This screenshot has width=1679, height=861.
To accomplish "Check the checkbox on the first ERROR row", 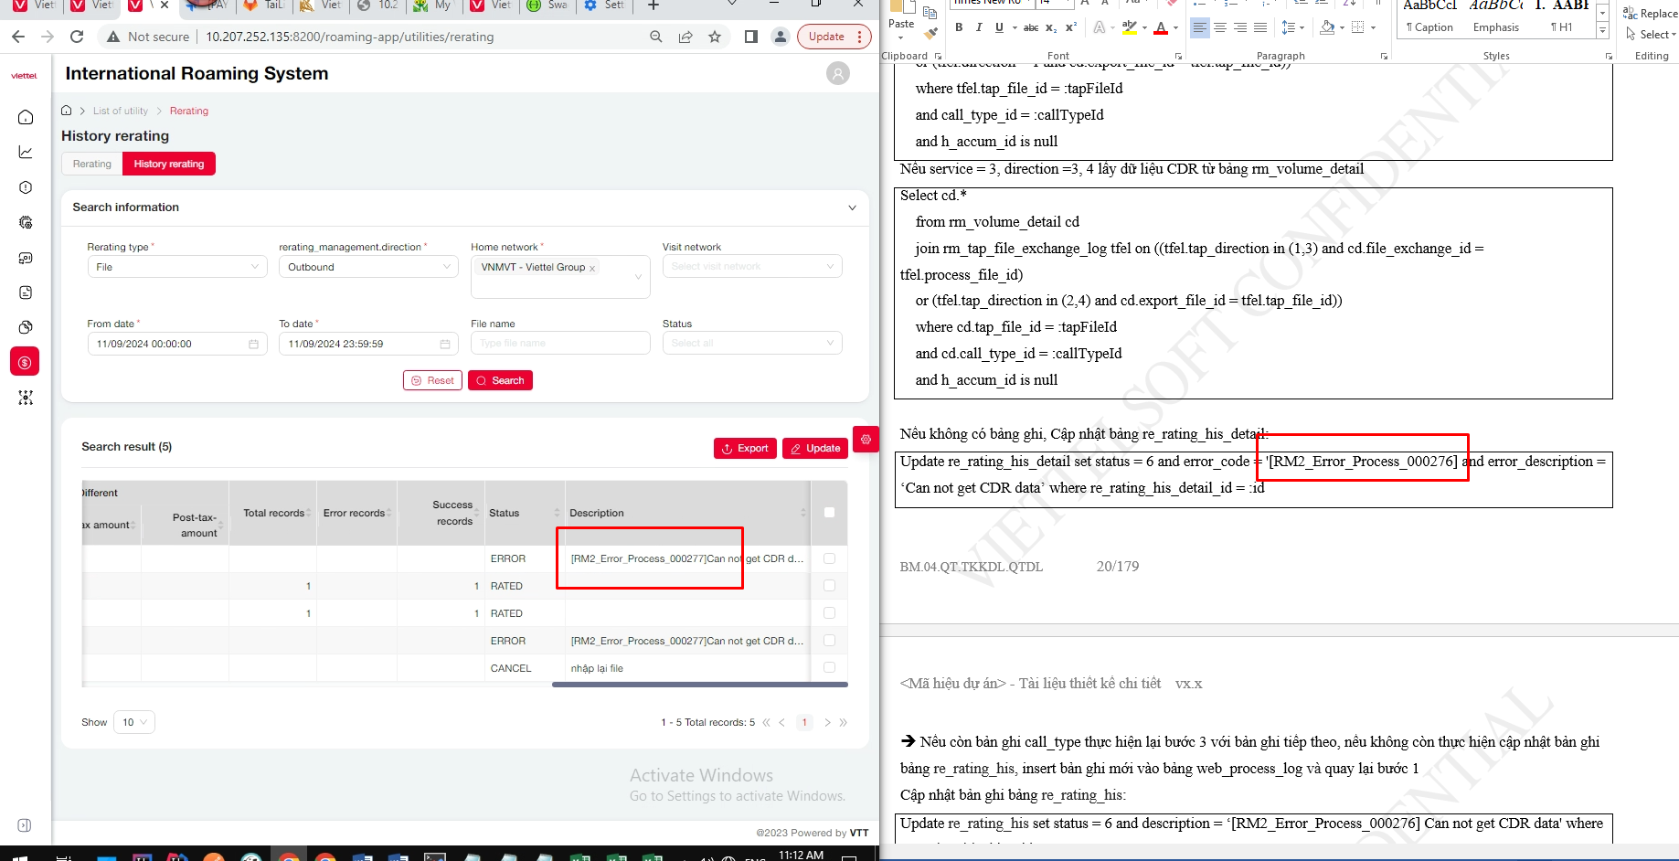I will [829, 558].
